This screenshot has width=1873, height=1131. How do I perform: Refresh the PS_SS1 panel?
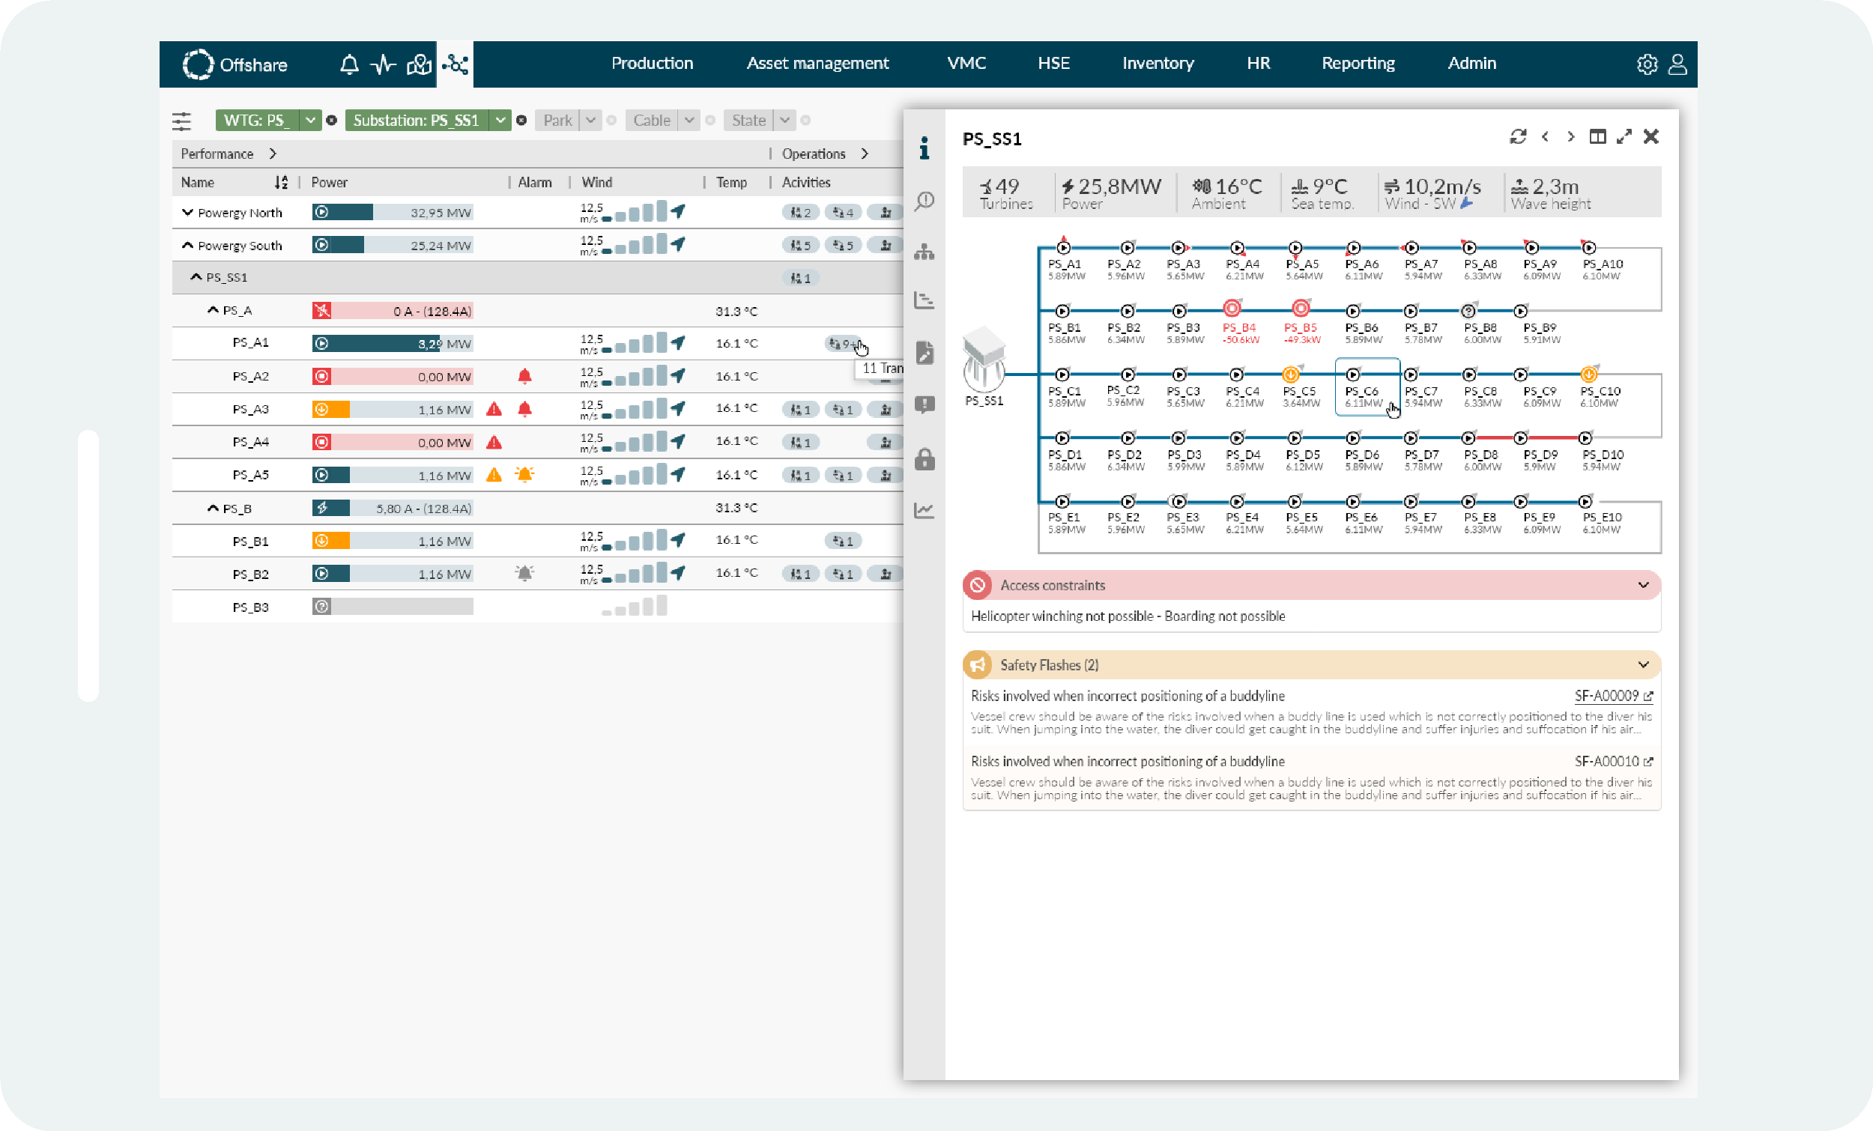click(x=1518, y=137)
